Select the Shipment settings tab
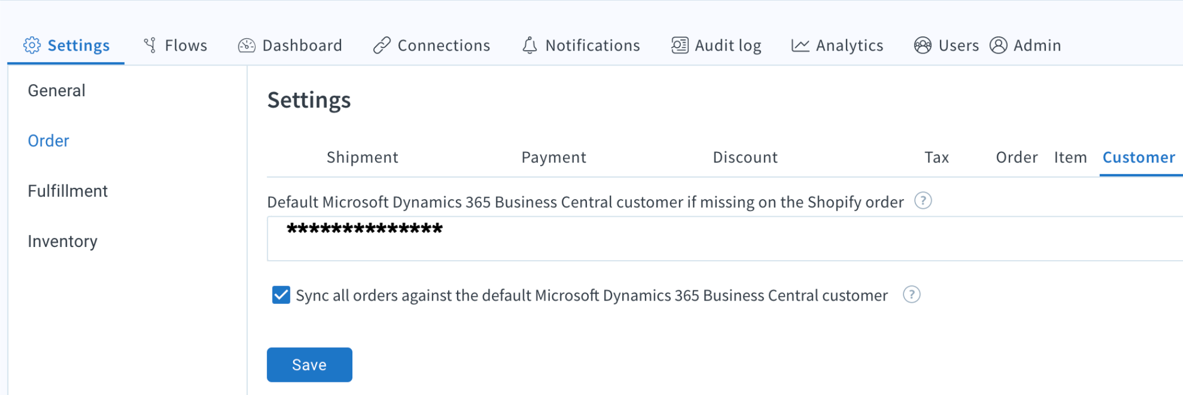This screenshot has height=395, width=1183. pos(363,157)
